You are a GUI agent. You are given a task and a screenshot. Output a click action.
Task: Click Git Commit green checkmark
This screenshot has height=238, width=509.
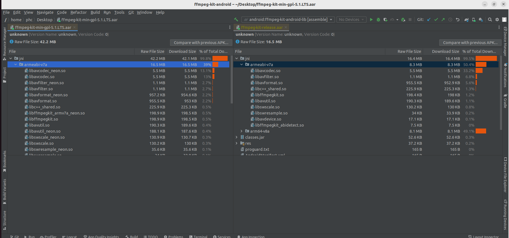(436, 20)
